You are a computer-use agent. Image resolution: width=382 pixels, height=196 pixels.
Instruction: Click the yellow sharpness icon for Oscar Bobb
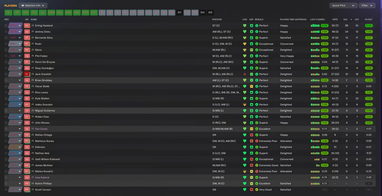click(252, 86)
